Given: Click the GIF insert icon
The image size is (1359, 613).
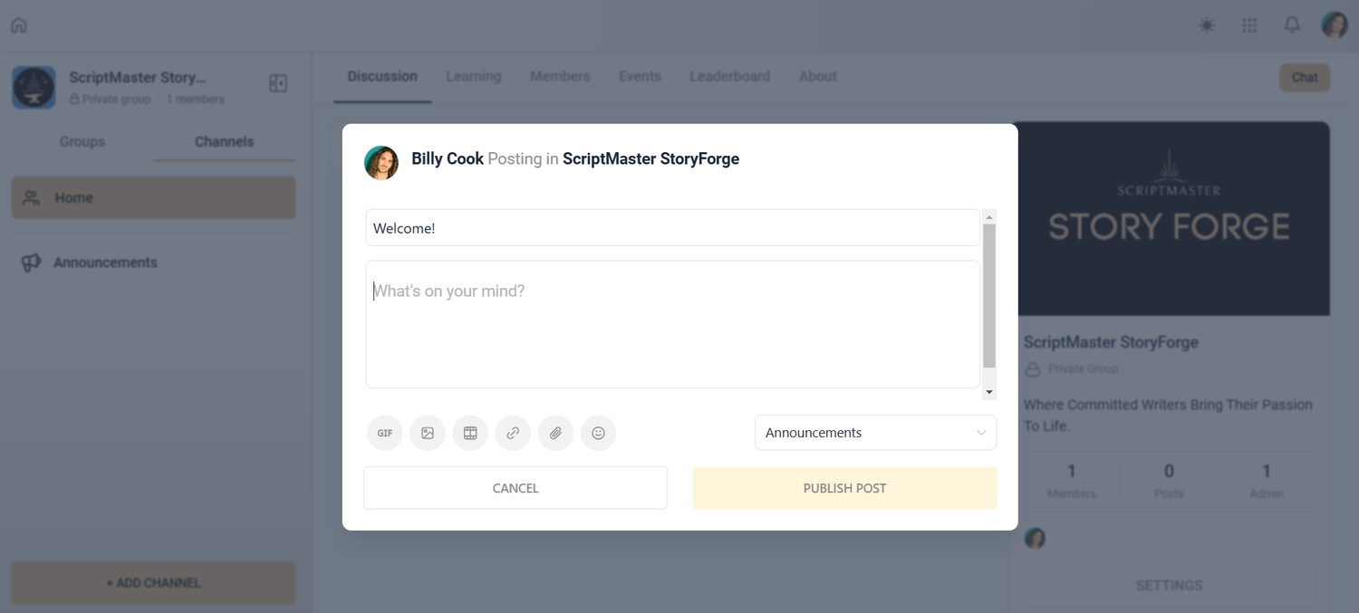Looking at the screenshot, I should (x=385, y=433).
